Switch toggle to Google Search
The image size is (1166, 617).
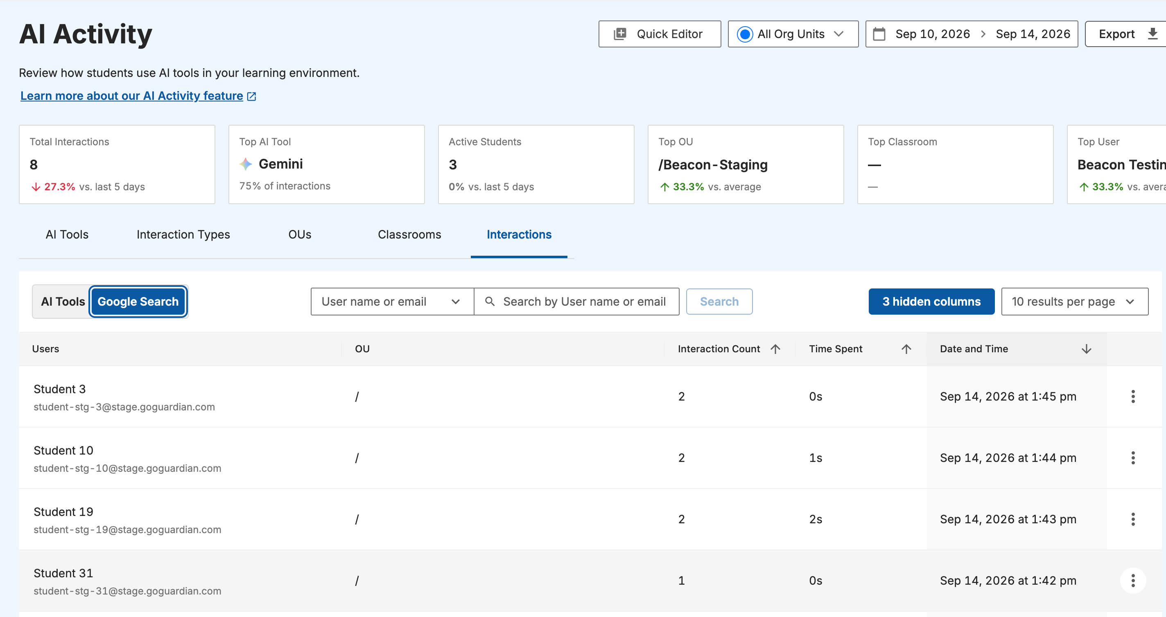[x=138, y=301]
